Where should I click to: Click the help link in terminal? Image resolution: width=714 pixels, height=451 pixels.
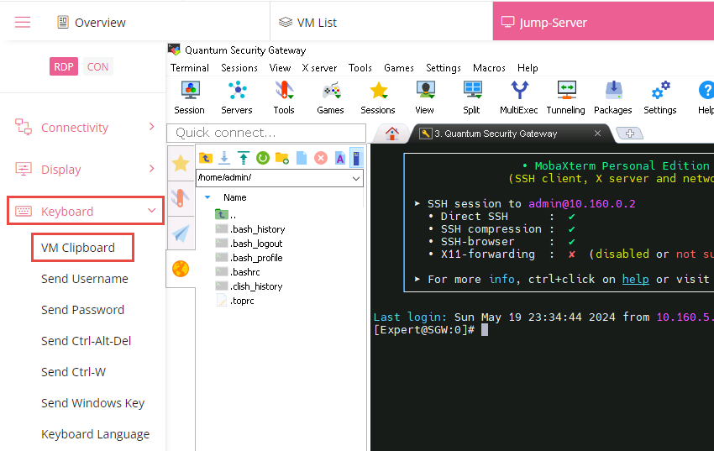(x=635, y=279)
